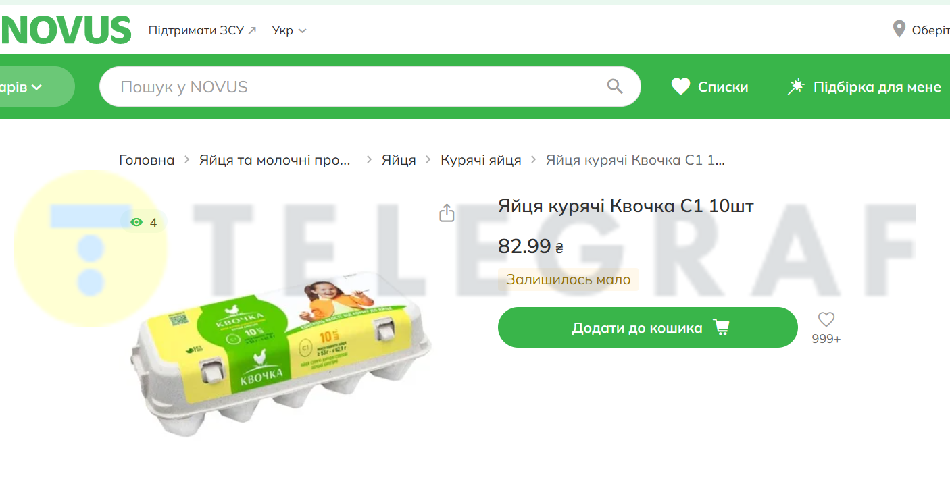Go to Головна breadcrumb
The height and width of the screenshot is (484, 950).
[147, 160]
